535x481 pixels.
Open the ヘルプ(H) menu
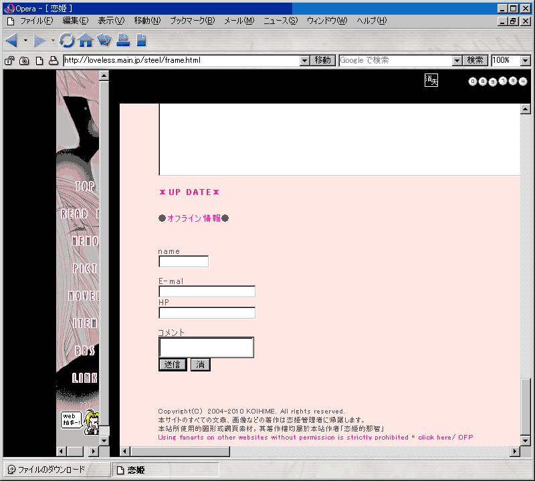point(372,21)
